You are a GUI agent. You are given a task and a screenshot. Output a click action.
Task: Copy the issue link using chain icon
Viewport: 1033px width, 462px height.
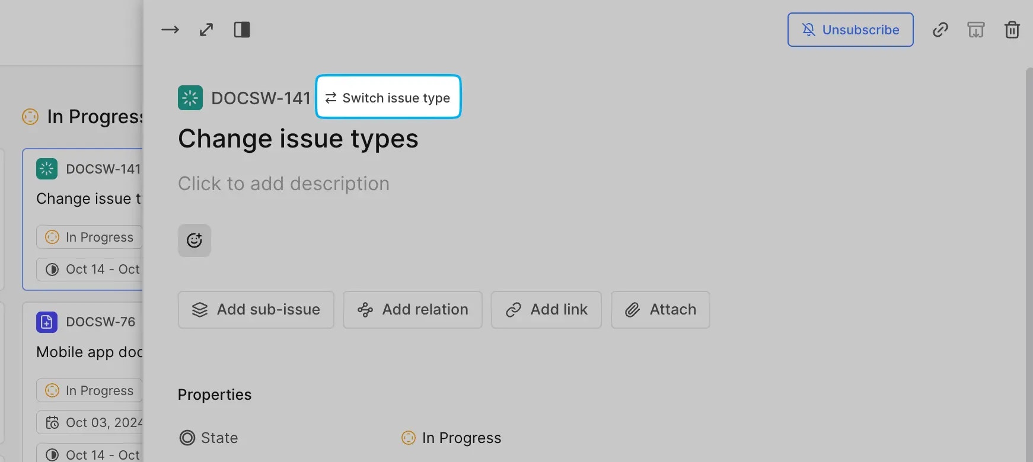(939, 29)
